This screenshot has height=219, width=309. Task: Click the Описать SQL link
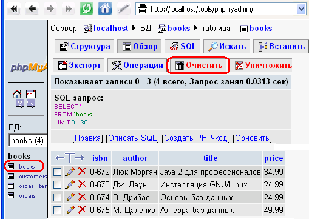(x=132, y=138)
